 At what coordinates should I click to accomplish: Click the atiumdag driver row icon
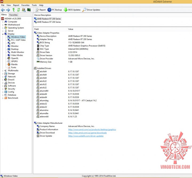pos(38,100)
